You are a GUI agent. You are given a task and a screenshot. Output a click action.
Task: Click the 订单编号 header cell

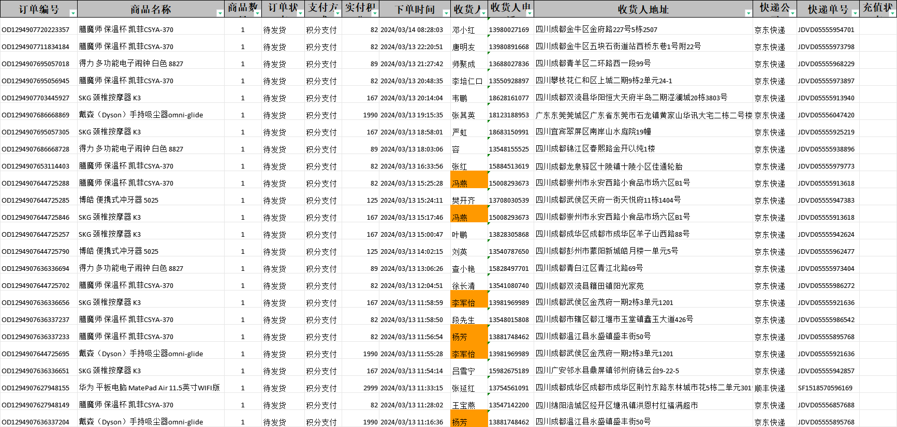(39, 9)
